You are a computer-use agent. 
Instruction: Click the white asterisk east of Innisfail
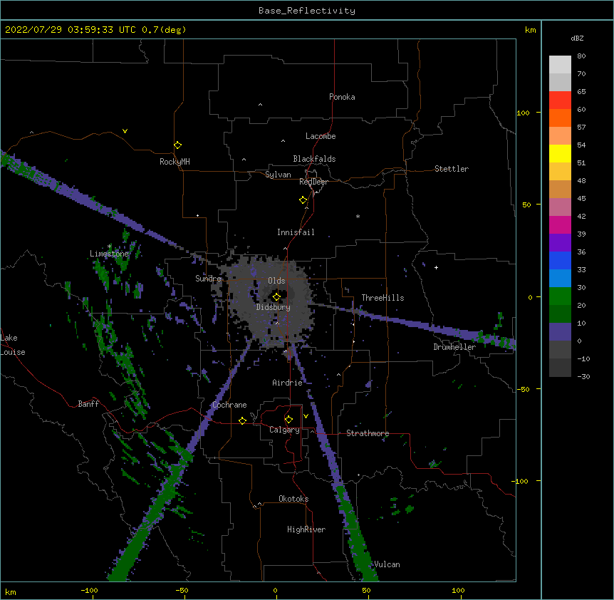click(x=358, y=216)
